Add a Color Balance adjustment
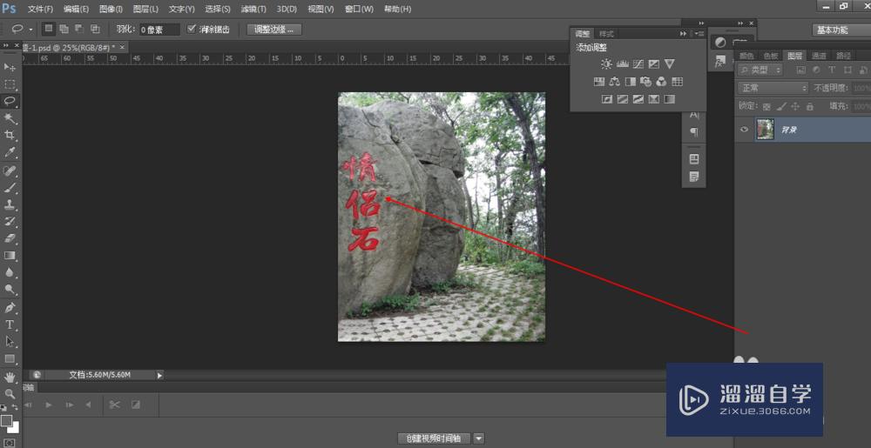The width and height of the screenshot is (871, 448). coord(614,82)
